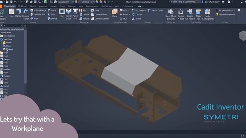Toggle the Base view checkbox
The height and width of the screenshot is (138, 246).
coord(4,49)
